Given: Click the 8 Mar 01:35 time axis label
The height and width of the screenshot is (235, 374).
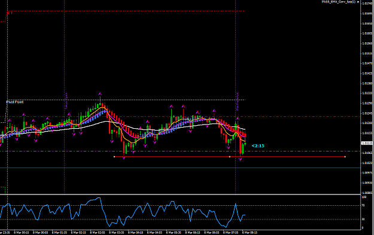Looking at the screenshot, I should coord(59,233).
